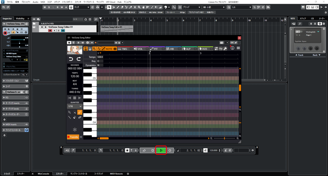Open the MIDI menu

coord(43,2)
